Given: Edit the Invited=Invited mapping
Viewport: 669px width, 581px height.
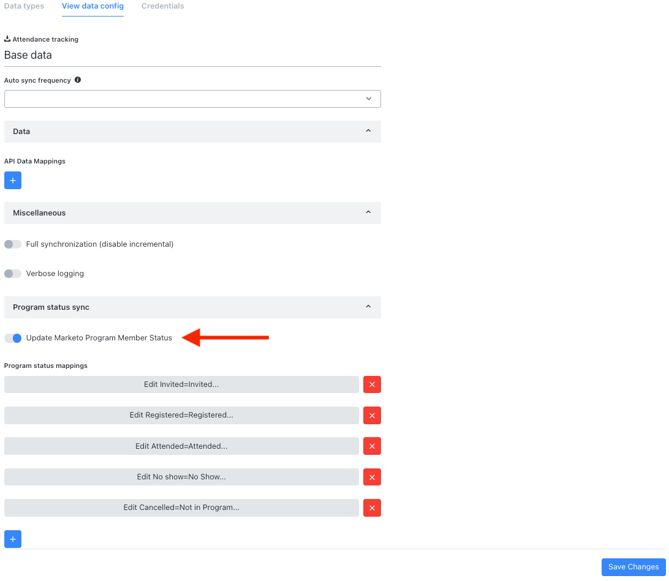Looking at the screenshot, I should pyautogui.click(x=181, y=384).
